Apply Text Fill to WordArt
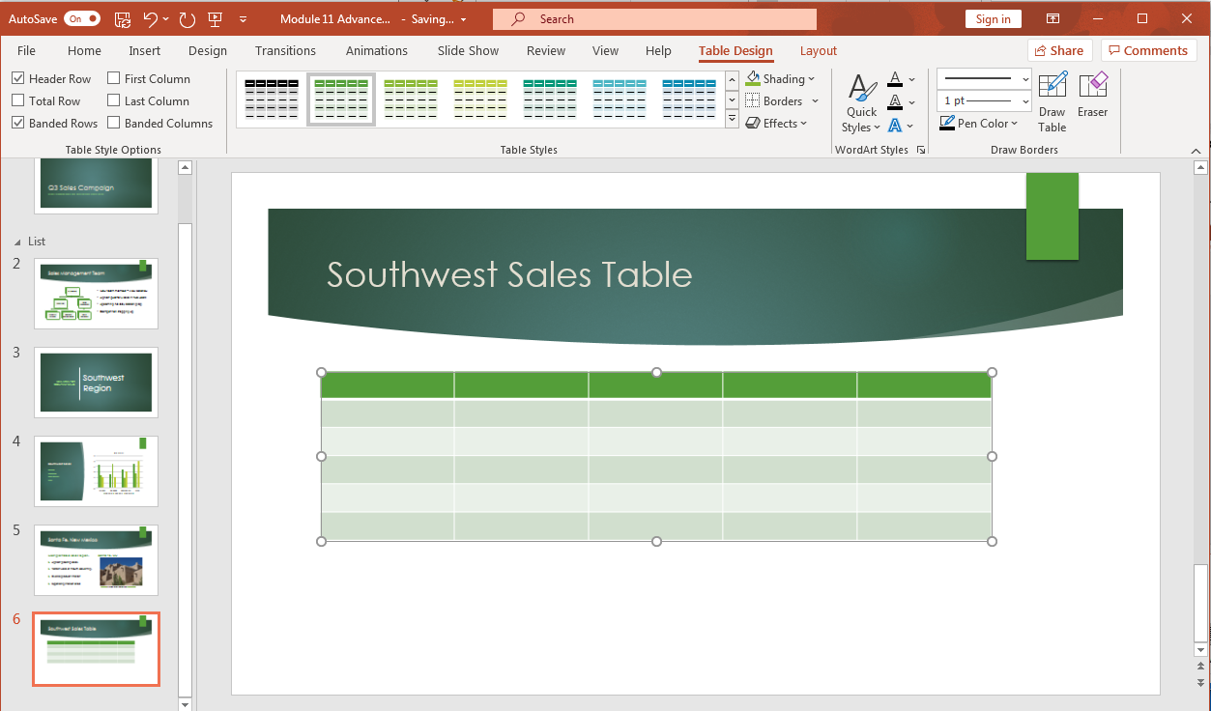The height and width of the screenshot is (711, 1211). pyautogui.click(x=894, y=78)
